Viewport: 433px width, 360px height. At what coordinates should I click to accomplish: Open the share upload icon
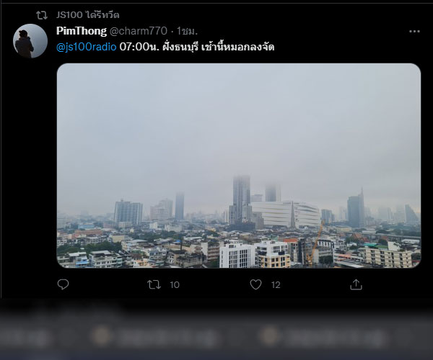click(x=356, y=284)
